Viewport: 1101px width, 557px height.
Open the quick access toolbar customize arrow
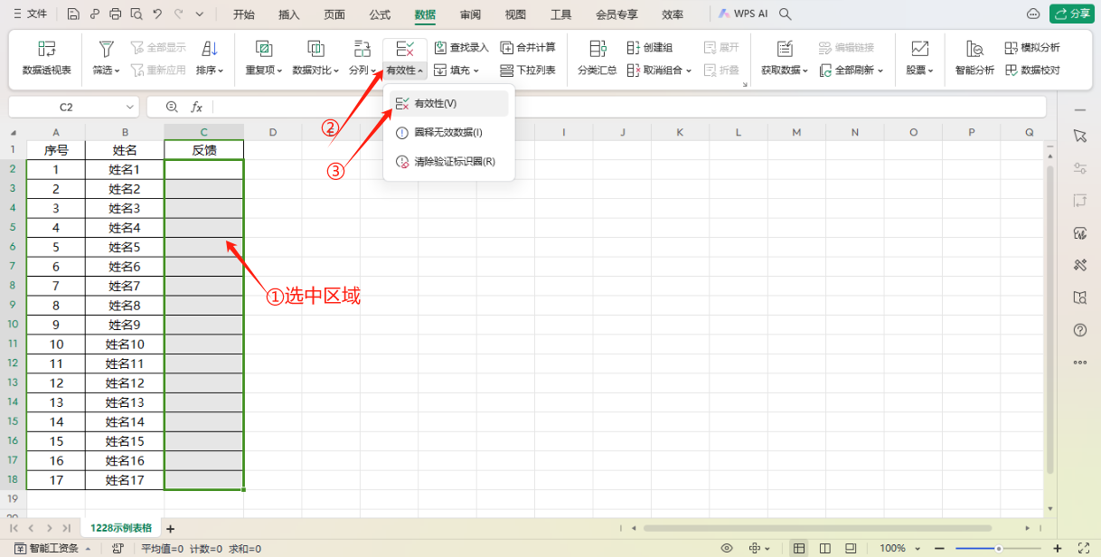(199, 14)
